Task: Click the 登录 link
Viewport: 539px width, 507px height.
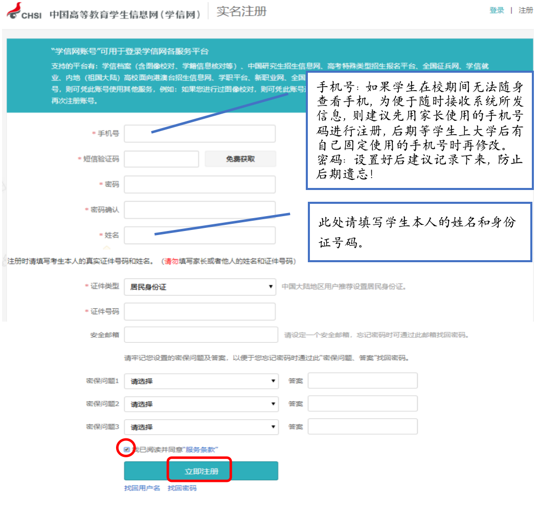Action: pos(497,10)
